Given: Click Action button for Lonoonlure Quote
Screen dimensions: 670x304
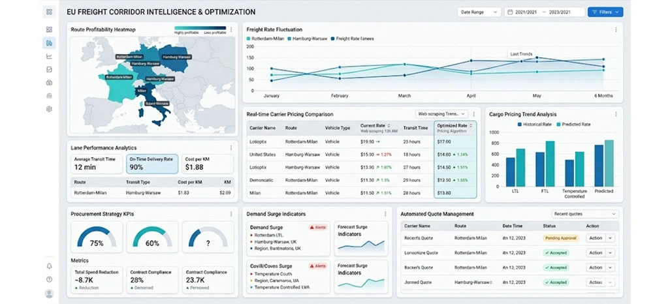Looking at the screenshot, I should coord(596,252).
